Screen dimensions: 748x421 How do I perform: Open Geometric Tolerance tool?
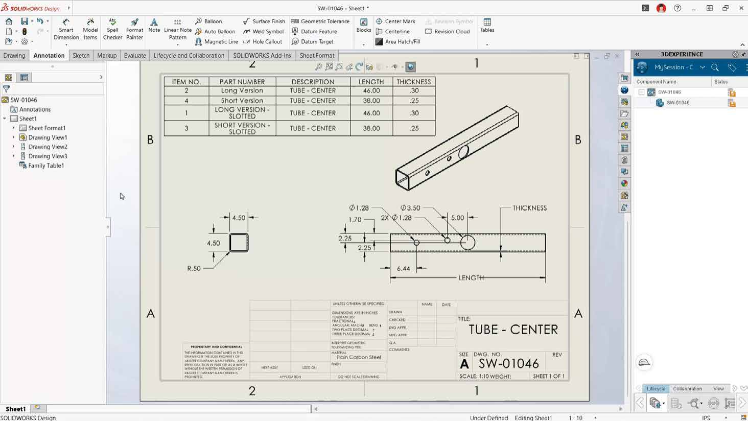(320, 21)
